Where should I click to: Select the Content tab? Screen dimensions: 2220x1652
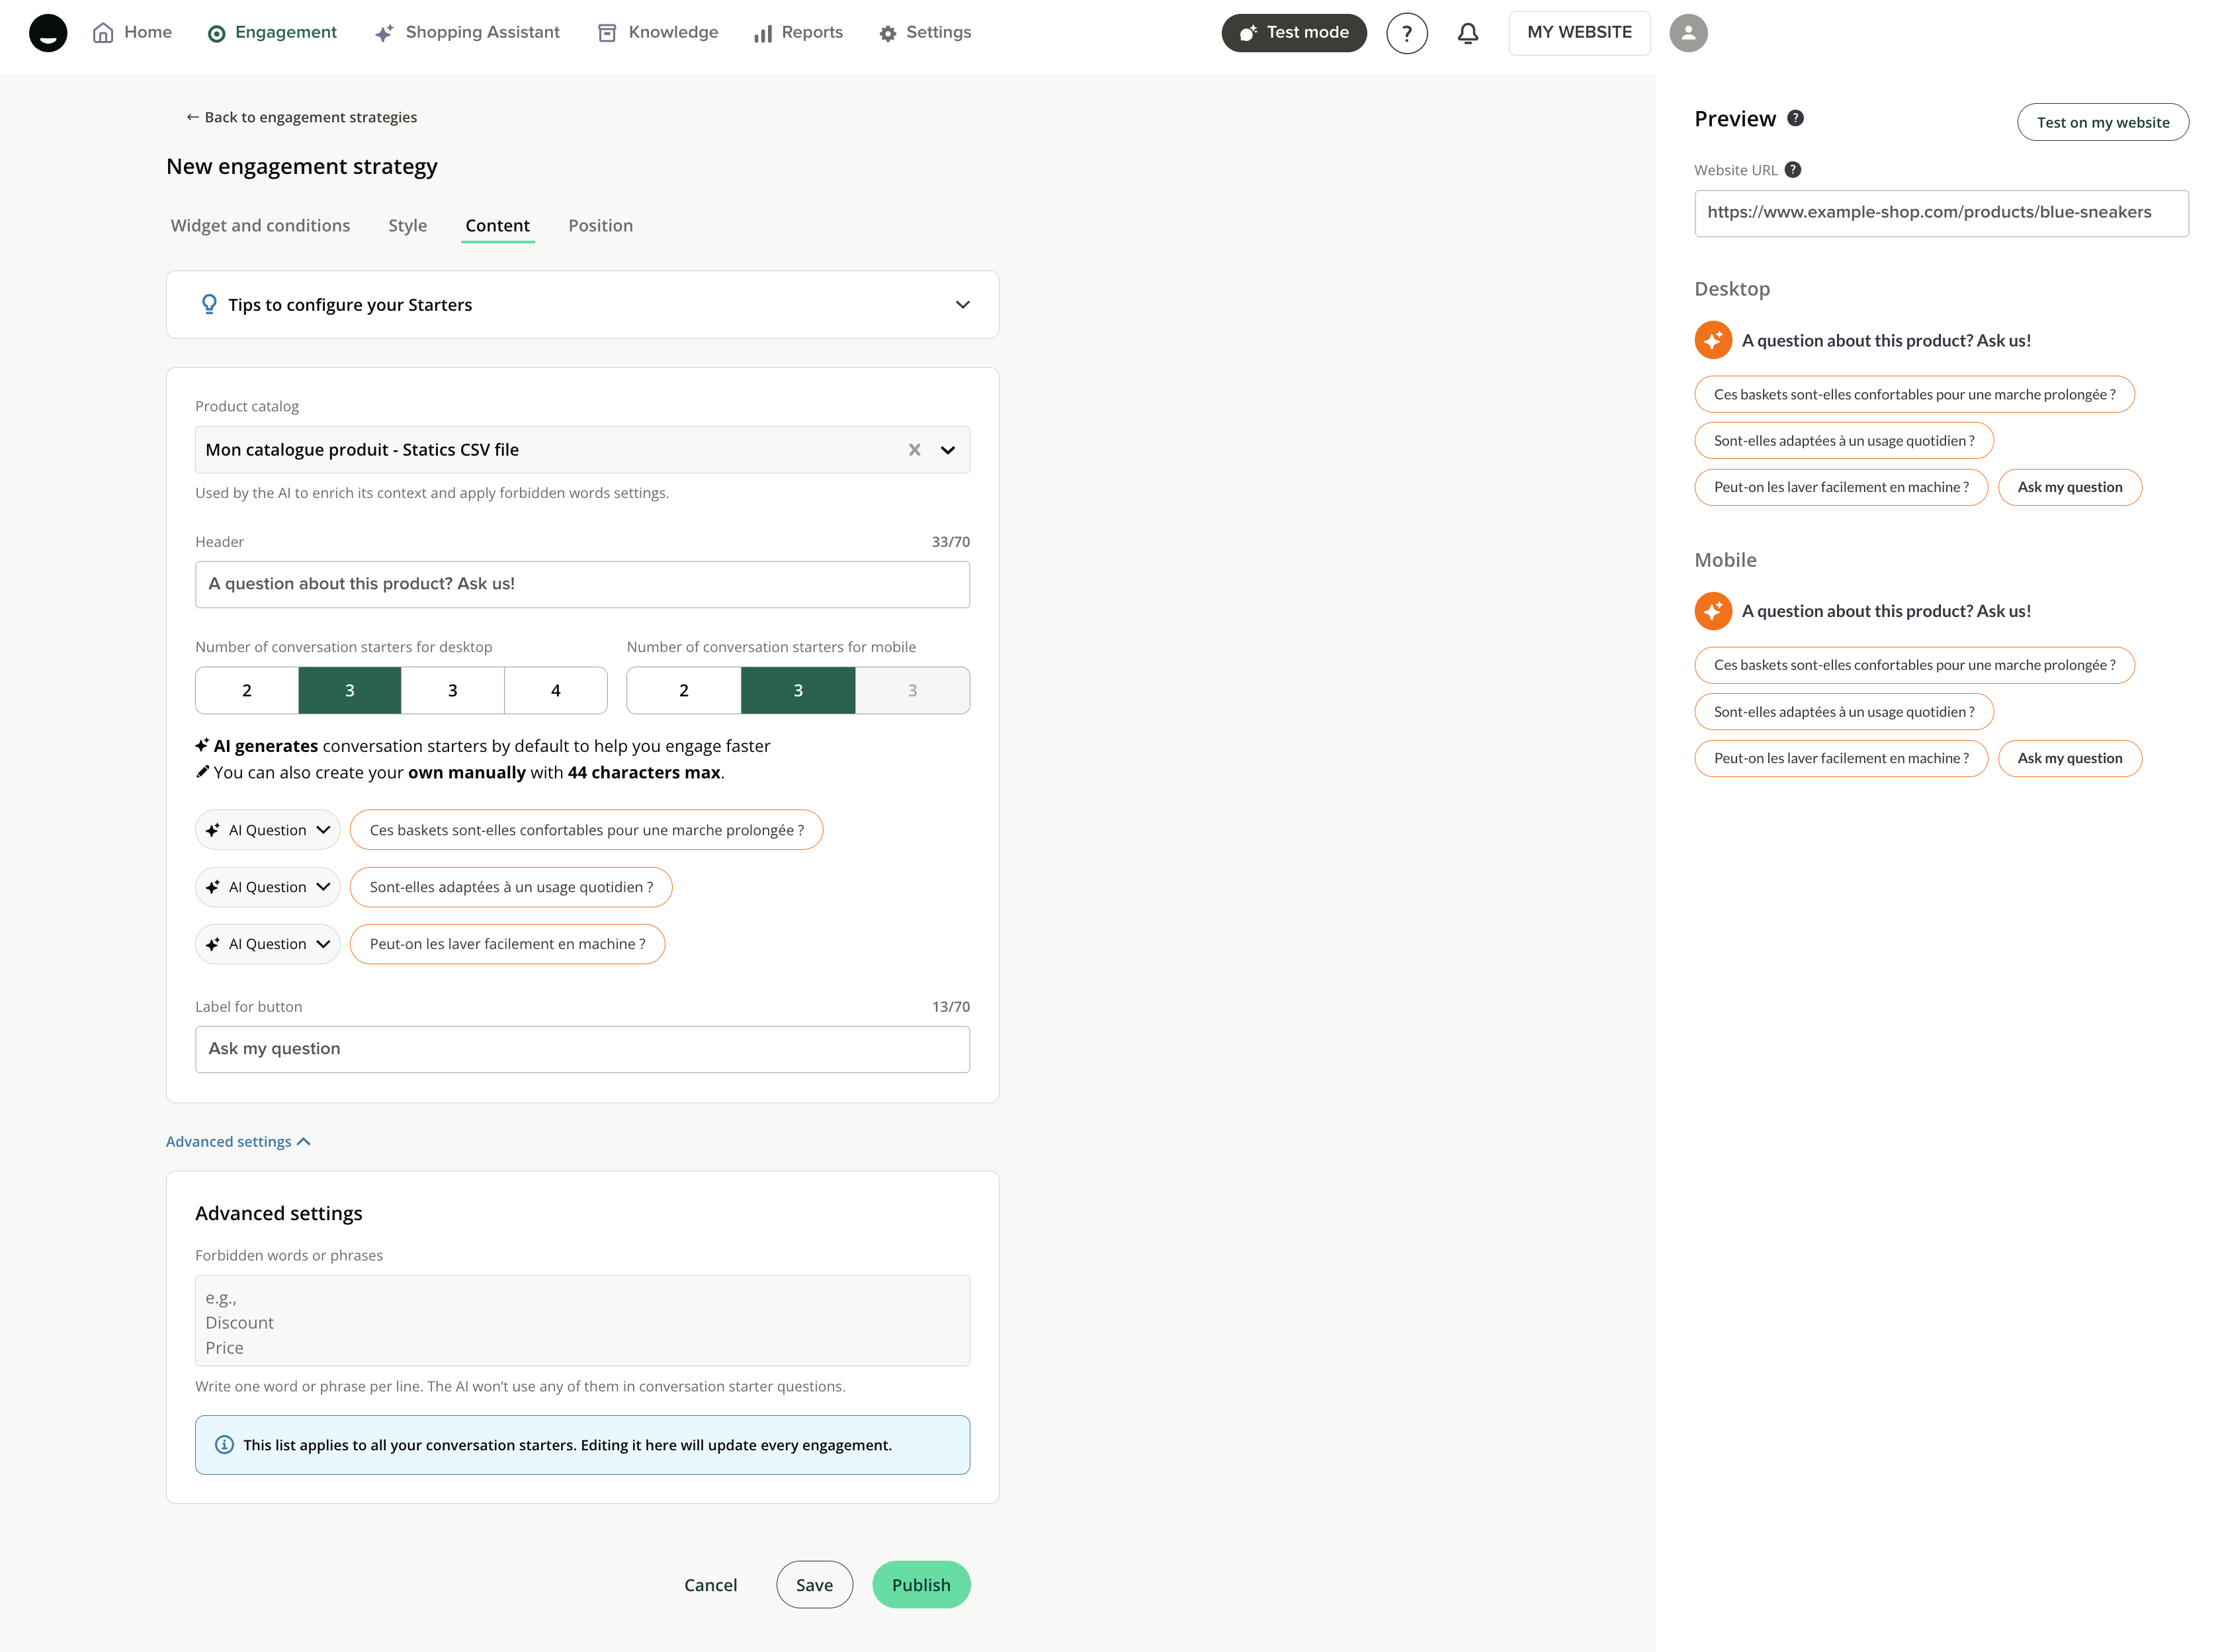pyautogui.click(x=497, y=226)
